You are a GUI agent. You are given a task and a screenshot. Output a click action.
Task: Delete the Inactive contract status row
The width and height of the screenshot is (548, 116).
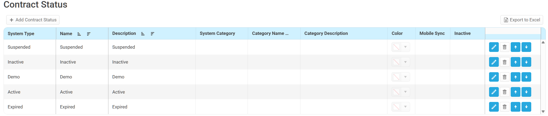pos(504,62)
